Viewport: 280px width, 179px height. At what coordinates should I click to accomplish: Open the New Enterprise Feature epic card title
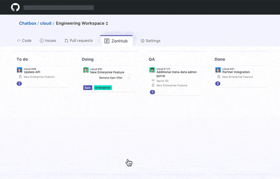click(x=107, y=72)
